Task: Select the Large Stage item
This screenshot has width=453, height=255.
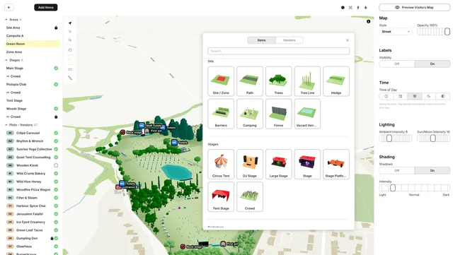Action: coord(278,164)
